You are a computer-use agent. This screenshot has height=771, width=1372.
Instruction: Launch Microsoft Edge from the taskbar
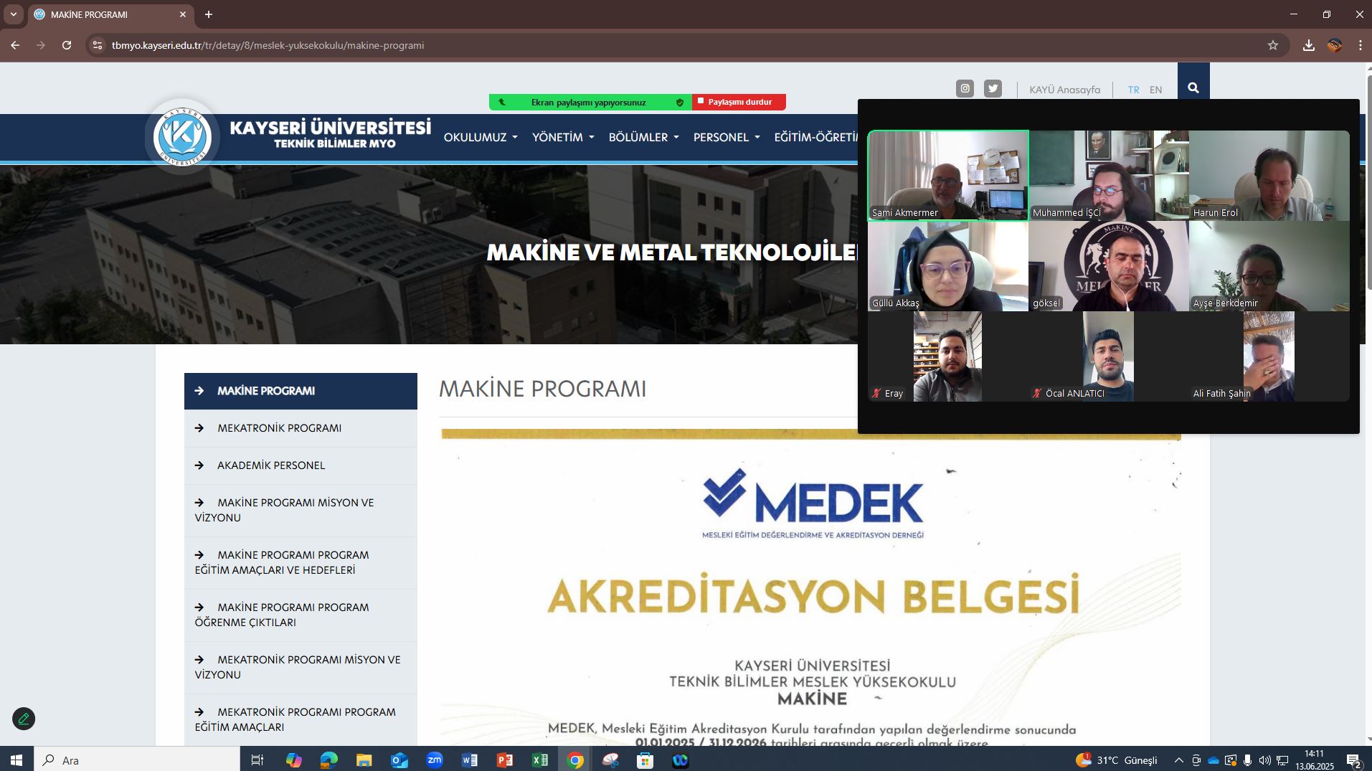[328, 760]
